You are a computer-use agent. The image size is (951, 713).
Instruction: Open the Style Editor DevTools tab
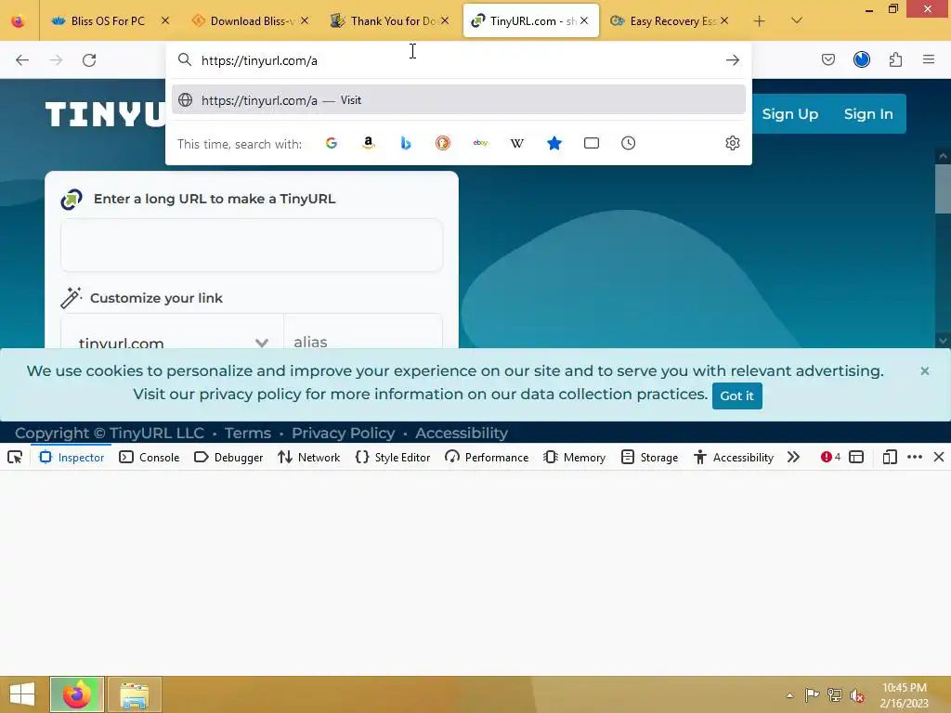[x=393, y=457]
